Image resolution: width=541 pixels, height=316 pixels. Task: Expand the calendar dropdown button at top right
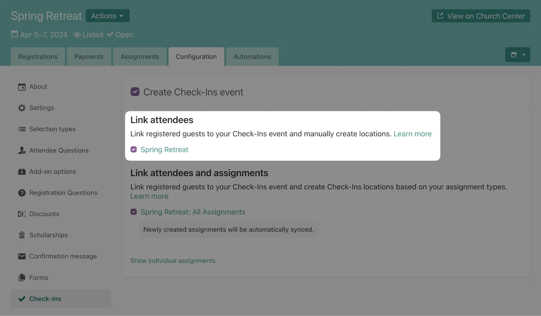[517, 55]
